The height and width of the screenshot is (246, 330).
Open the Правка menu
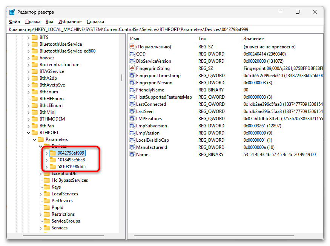coord(32,22)
